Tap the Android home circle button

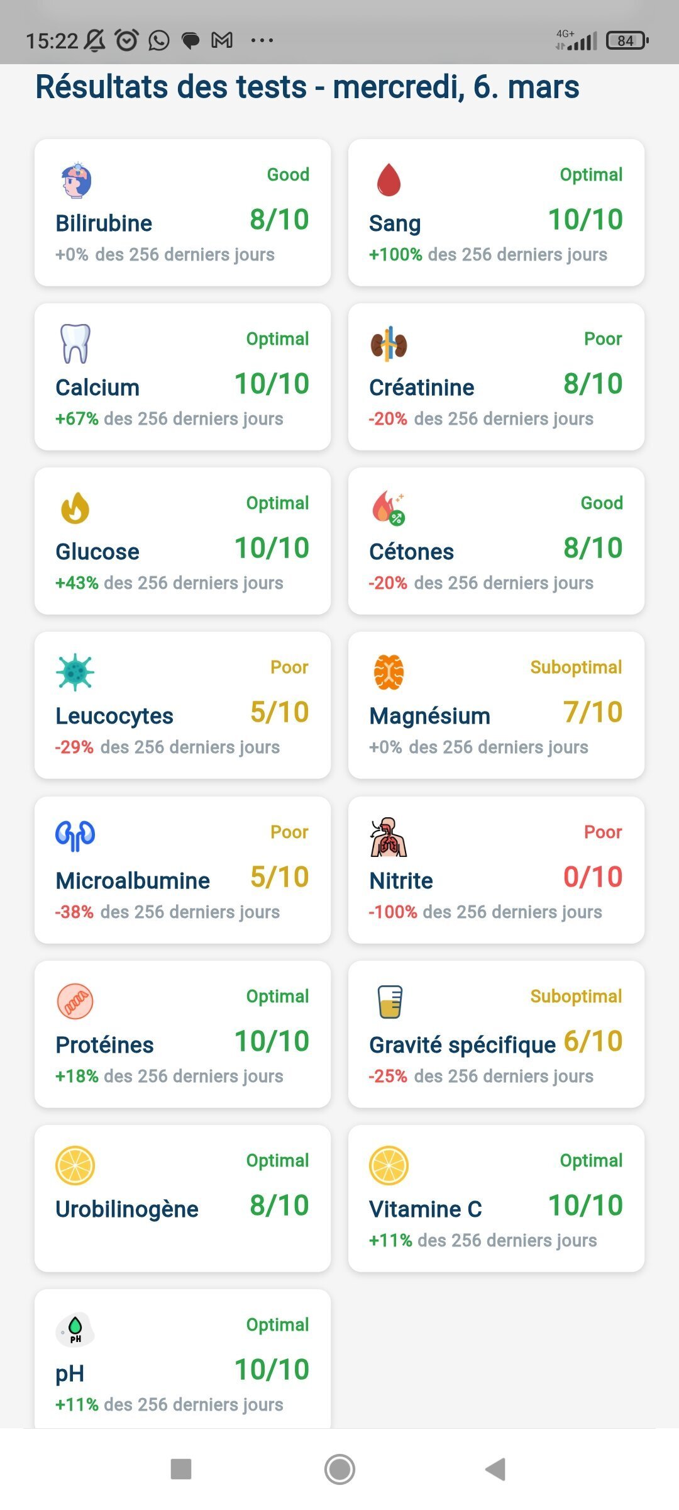pyautogui.click(x=339, y=1469)
